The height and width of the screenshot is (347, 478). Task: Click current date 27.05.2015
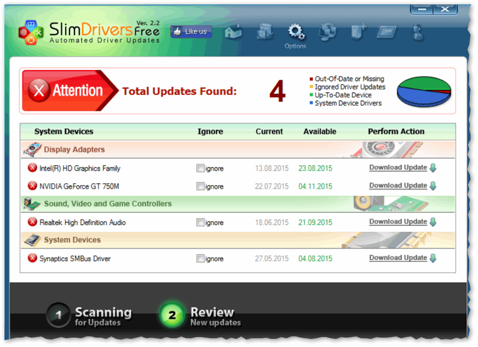click(272, 259)
